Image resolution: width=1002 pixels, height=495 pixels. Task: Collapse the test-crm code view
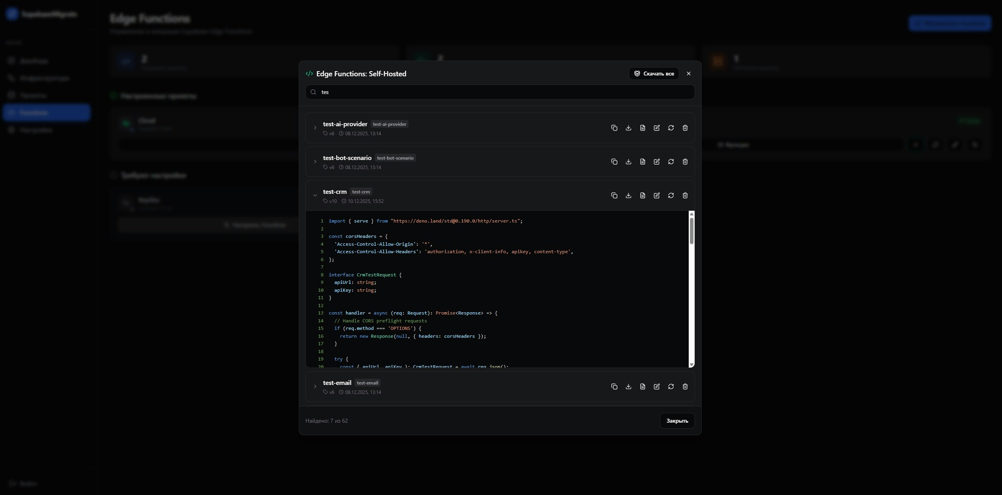[315, 195]
